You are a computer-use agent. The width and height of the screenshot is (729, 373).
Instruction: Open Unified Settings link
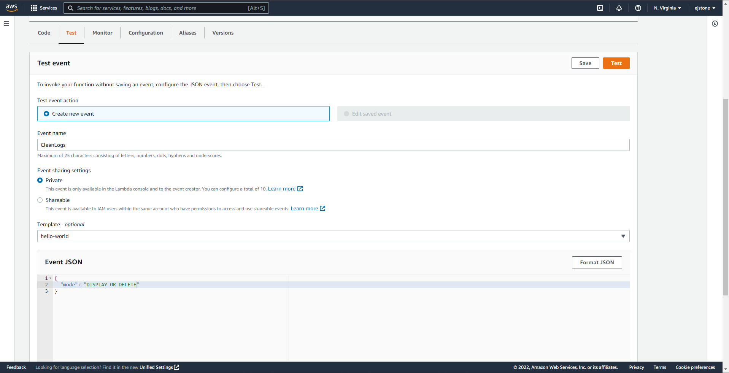click(156, 367)
